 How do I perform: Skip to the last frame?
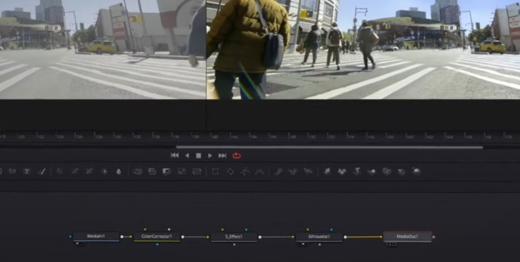coord(223,156)
